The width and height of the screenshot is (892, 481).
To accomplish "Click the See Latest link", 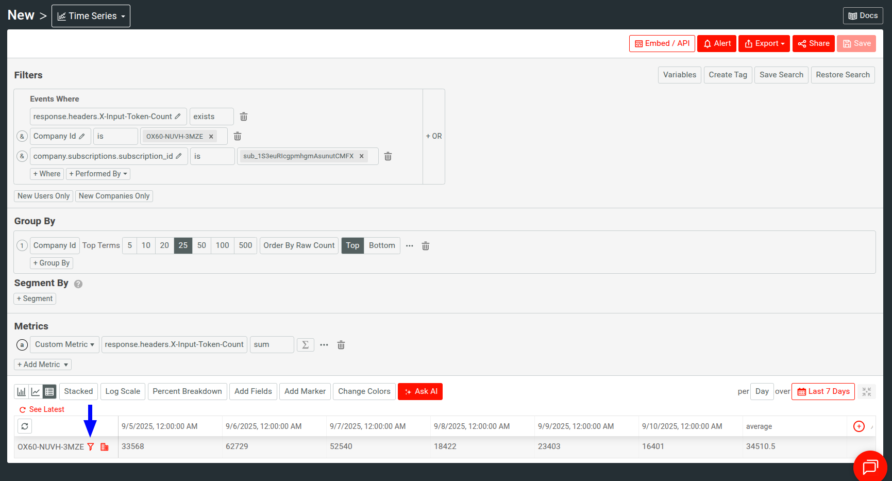I will click(42, 409).
